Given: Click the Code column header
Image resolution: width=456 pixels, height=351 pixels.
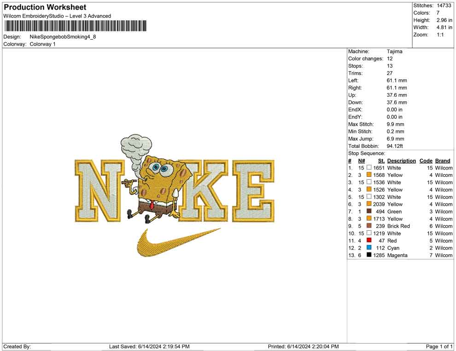Looking at the screenshot, I should [x=426, y=161].
